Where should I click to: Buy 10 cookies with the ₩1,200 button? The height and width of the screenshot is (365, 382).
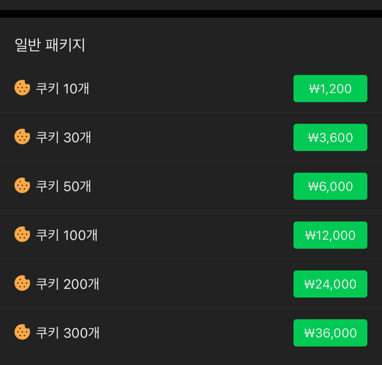[330, 89]
